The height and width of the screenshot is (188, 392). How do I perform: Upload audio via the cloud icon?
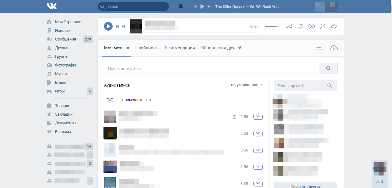pos(334,48)
